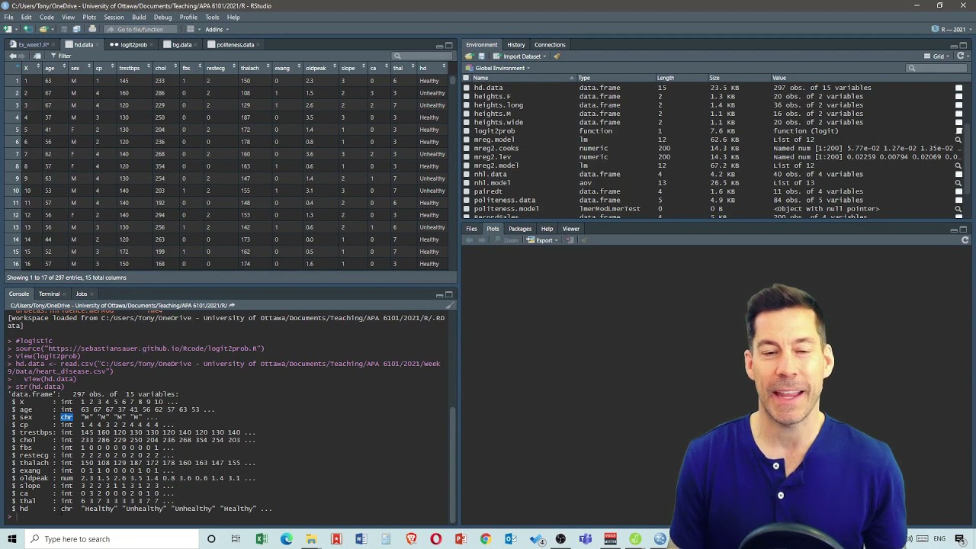Click the data viewer search box
The height and width of the screenshot is (549, 976).
(422, 56)
